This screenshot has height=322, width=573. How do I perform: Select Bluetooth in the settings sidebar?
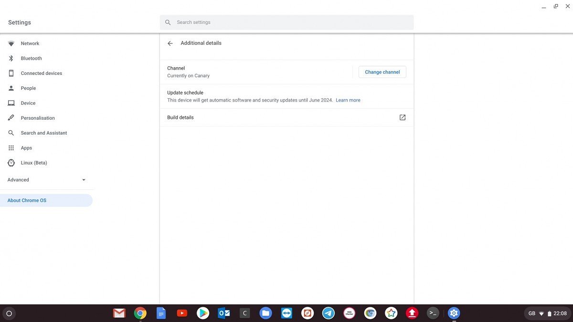(x=31, y=58)
